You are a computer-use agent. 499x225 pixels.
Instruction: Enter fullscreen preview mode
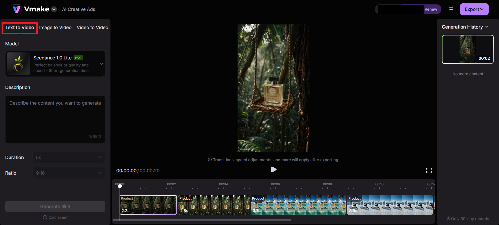(x=429, y=170)
